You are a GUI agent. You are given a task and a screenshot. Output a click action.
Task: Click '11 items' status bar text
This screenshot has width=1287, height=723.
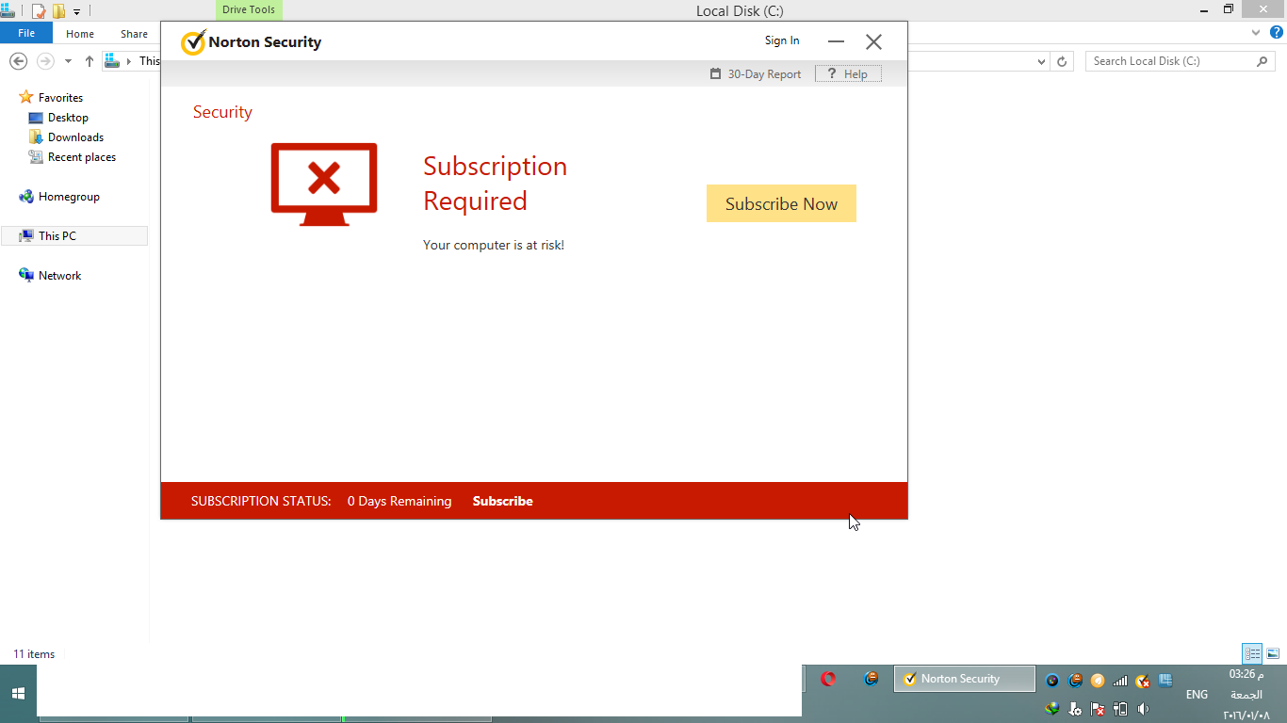pos(34,654)
